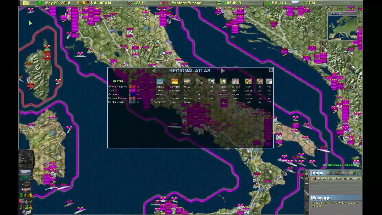
Task: Click the helmet military icon beside 1.27 M
Action: point(295,3)
